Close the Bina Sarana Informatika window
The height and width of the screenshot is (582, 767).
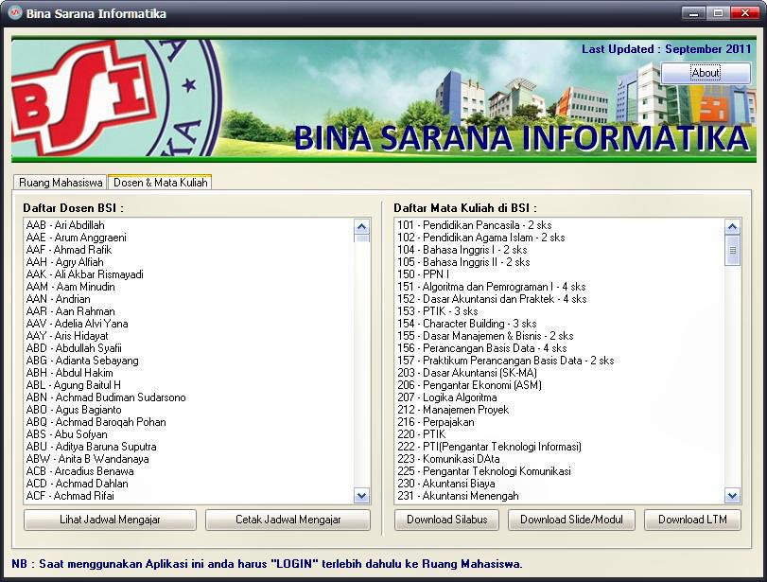click(x=745, y=13)
